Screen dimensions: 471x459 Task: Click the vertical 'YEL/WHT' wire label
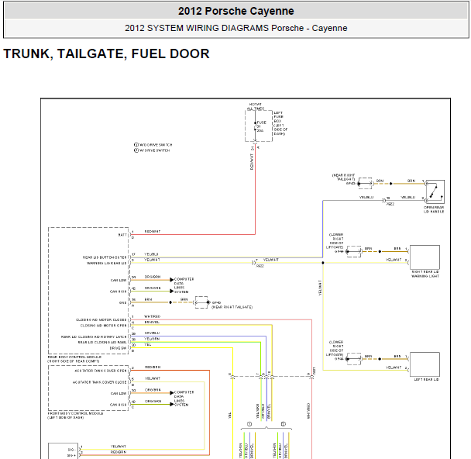click(320, 288)
